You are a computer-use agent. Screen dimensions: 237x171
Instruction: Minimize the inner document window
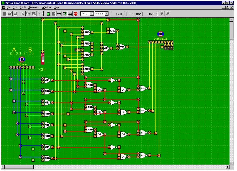224,7
